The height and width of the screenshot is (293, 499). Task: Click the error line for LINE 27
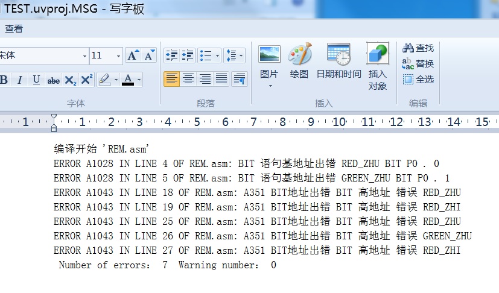point(257,250)
